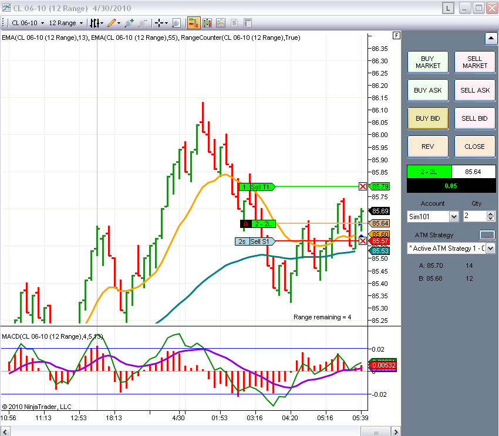Click the toolbar grip handle
The image size is (499, 436).
tap(4, 23)
